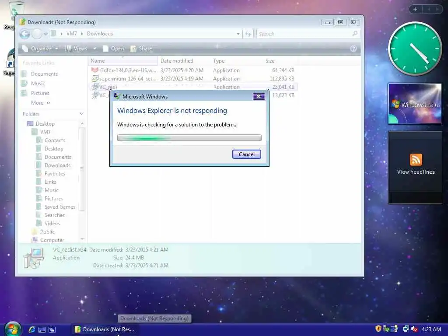Click the Refresh button beside address bar
The height and width of the screenshot is (336, 448).
click(248, 34)
